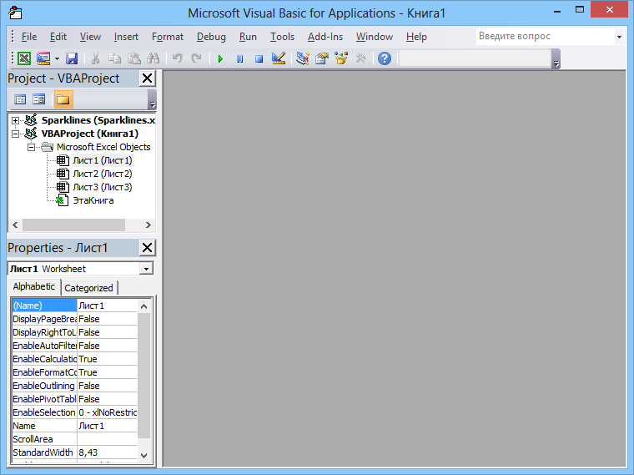
Task: Expand the Sparklines project node
Action: 15,120
